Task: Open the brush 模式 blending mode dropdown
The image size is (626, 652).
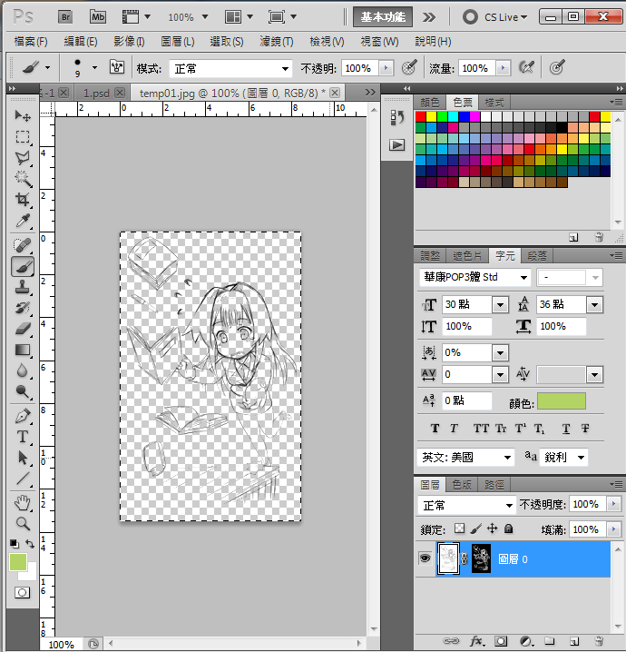Action: [x=231, y=68]
